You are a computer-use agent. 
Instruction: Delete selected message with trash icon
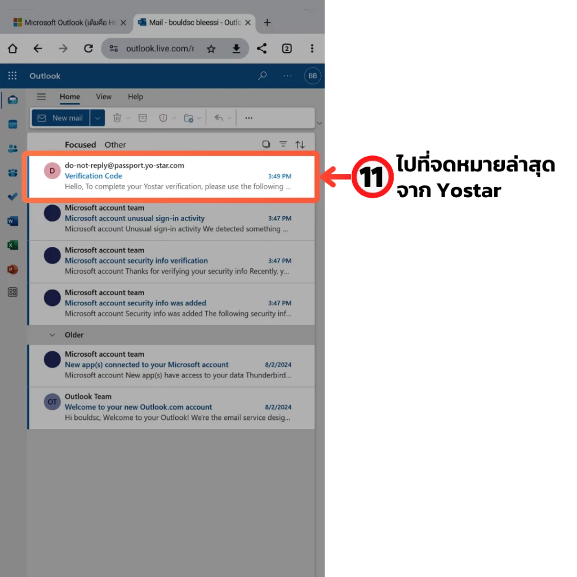tap(117, 118)
